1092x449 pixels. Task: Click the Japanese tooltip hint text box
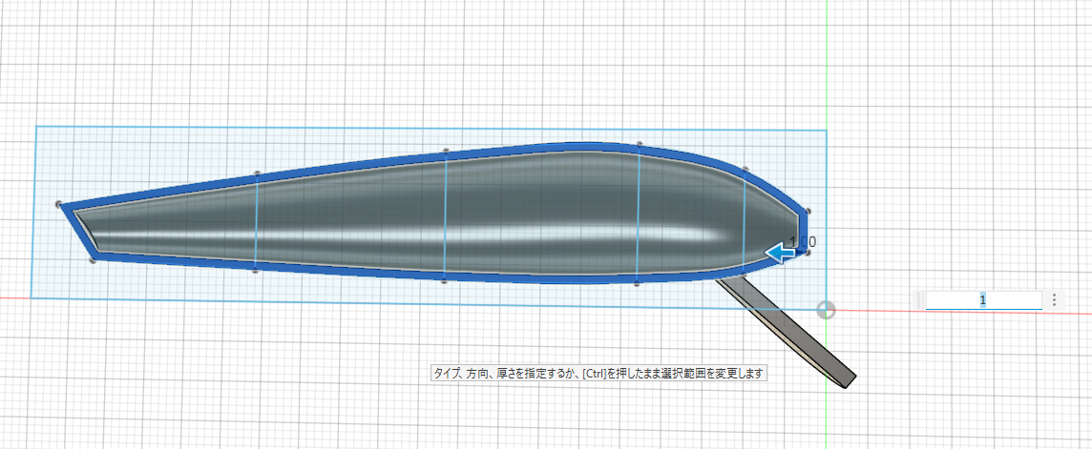tap(598, 374)
